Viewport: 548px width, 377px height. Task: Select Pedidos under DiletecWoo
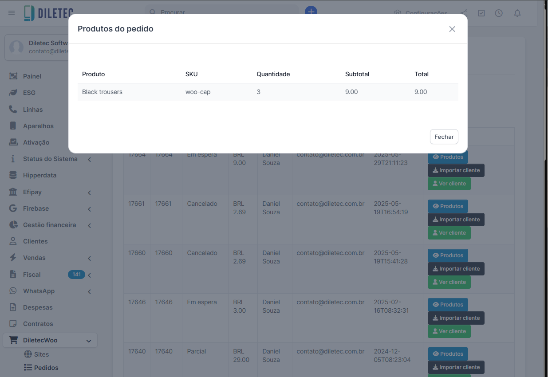[x=46, y=368]
